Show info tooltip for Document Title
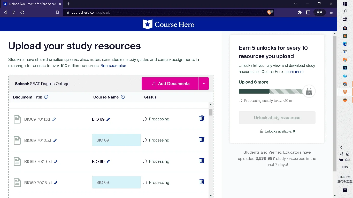353x198 pixels. click(46, 97)
